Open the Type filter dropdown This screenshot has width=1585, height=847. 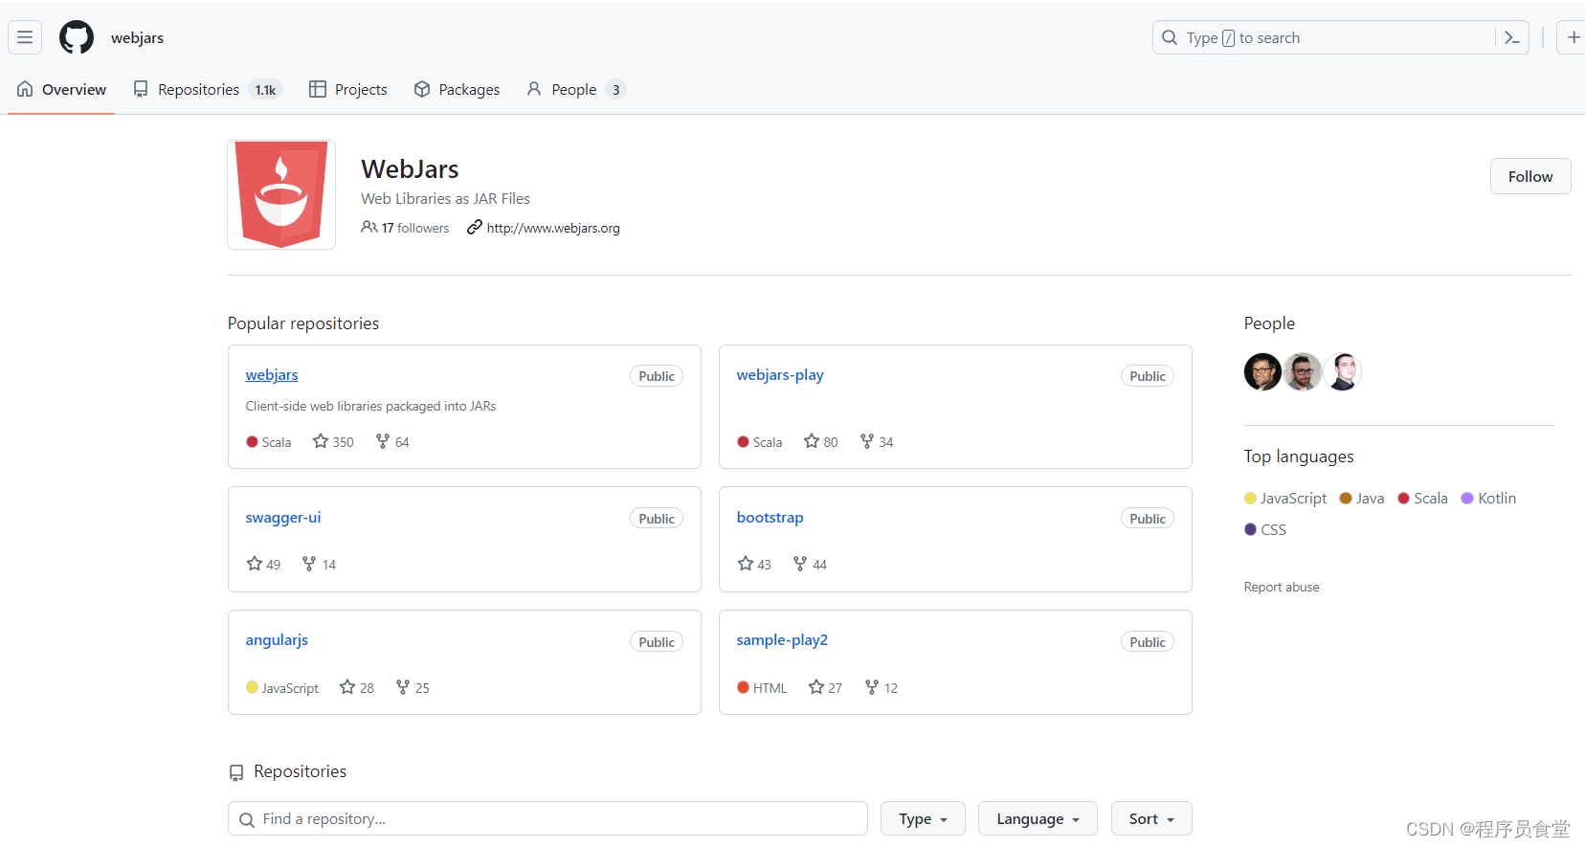click(x=923, y=818)
